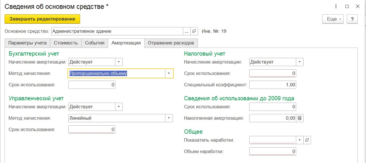
Task: Click the Специальный коэффициент input field
Action: click(273, 85)
